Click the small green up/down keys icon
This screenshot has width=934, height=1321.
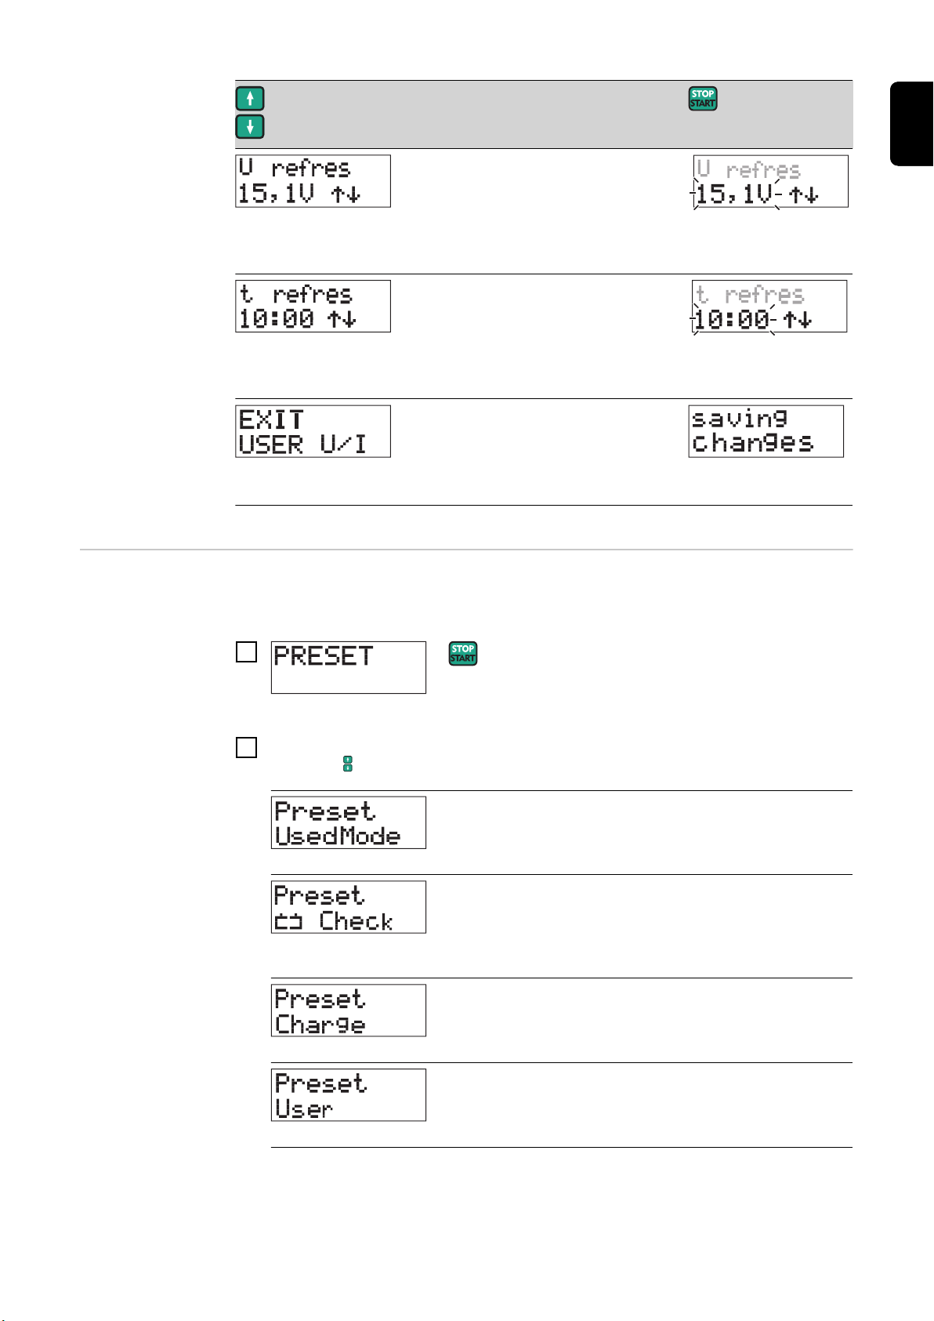348,764
